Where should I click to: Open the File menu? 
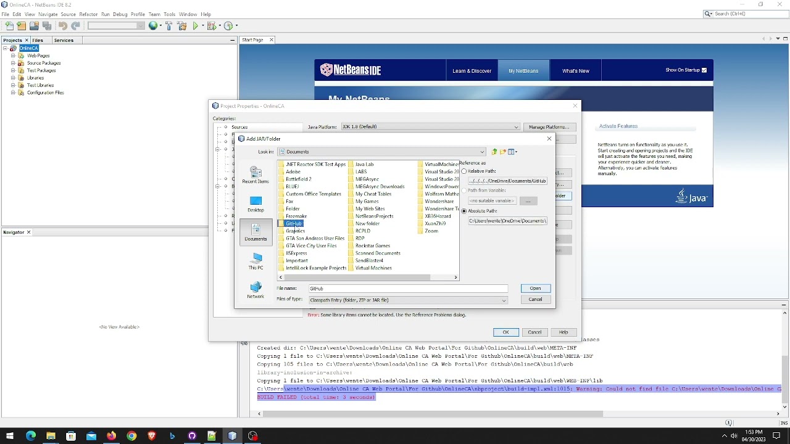pos(6,14)
